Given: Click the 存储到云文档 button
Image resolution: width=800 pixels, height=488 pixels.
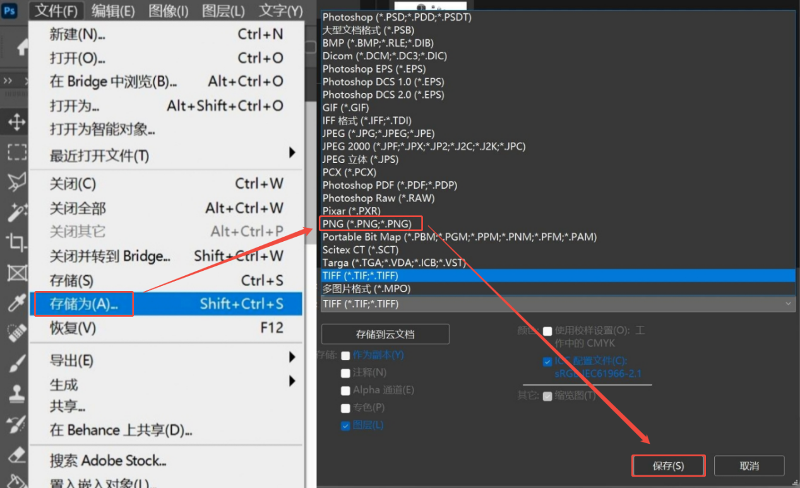Looking at the screenshot, I should click(385, 334).
